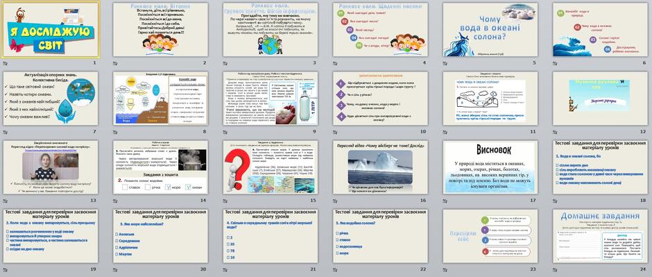Image resolution: width=652 pixels, height=277 pixels.
Task: Click slide number '17' label
Action: tap(533, 200)
